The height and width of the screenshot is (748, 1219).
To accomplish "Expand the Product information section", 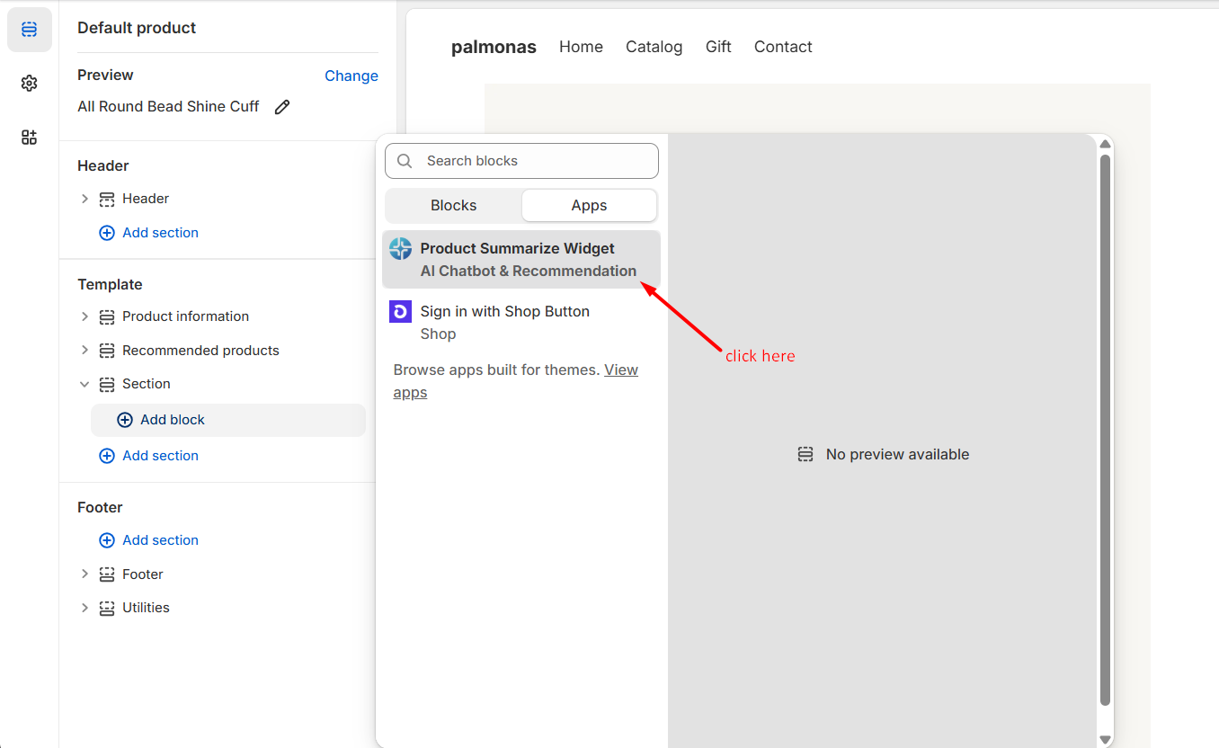I will (x=85, y=316).
